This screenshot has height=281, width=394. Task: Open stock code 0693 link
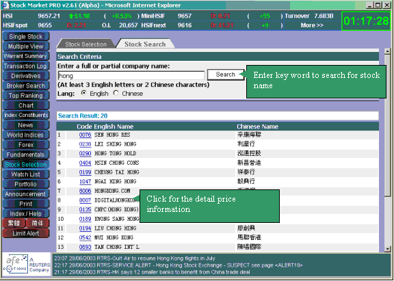click(85, 247)
